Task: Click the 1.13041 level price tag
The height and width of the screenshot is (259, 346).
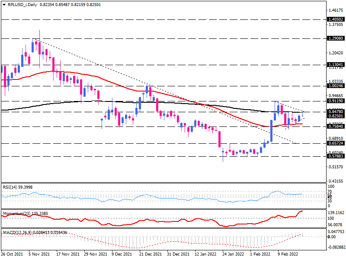Action: tap(335, 65)
